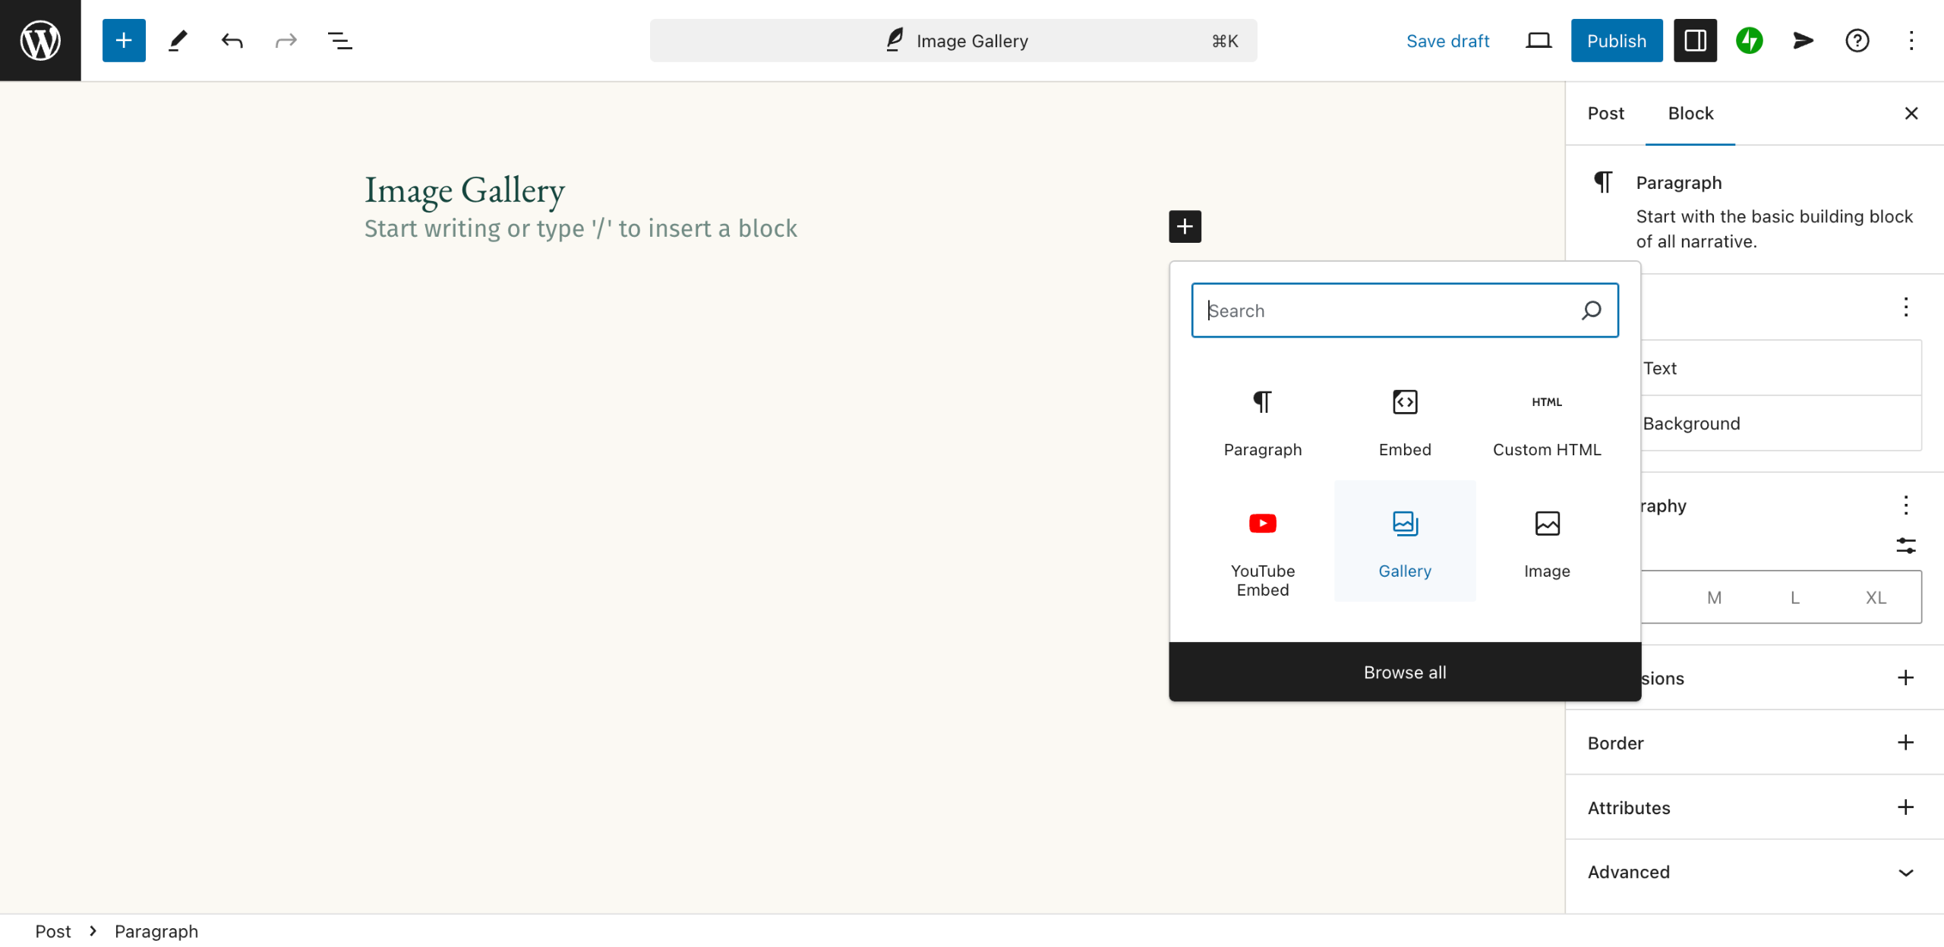Switch to the Post tab

(1605, 113)
